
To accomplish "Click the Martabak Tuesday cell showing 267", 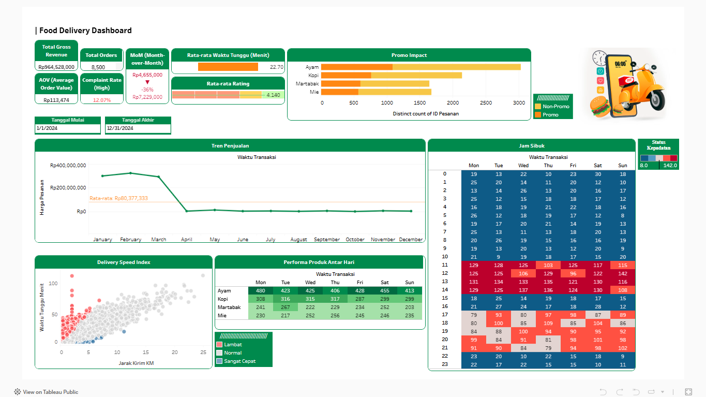I will [286, 307].
